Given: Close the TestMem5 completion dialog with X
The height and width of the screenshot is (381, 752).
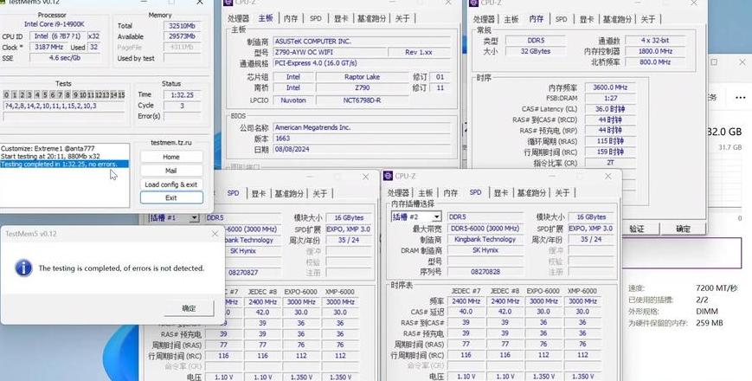Looking at the screenshot, I should pyautogui.click(x=215, y=234).
